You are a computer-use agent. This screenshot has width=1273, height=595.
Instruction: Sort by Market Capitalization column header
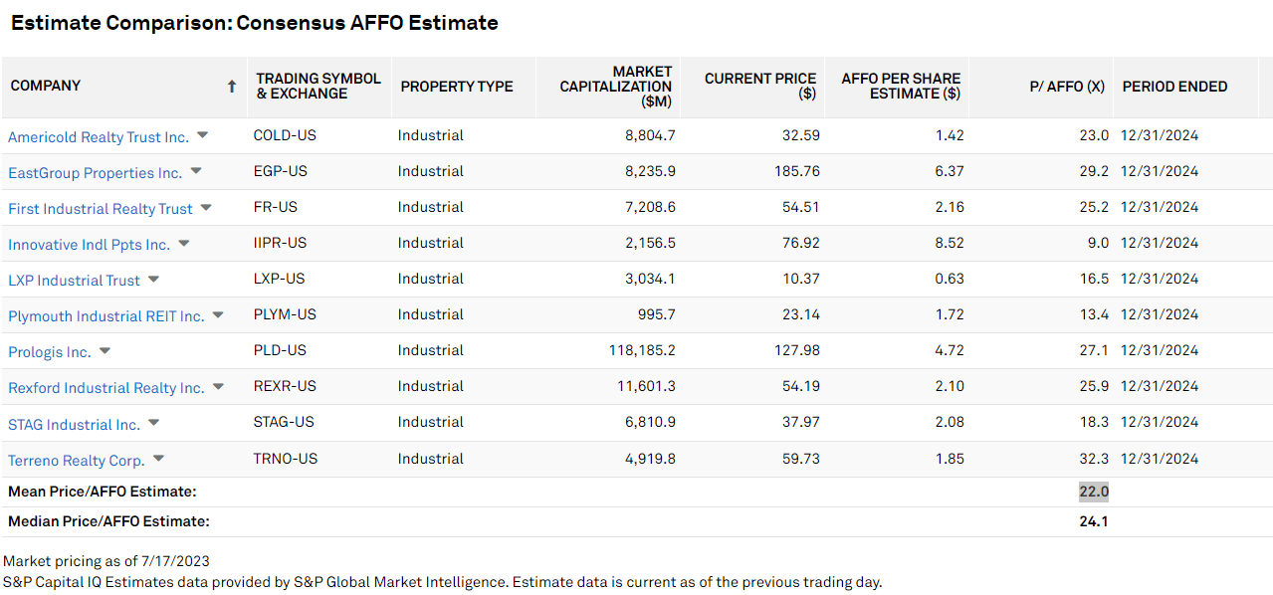click(615, 87)
